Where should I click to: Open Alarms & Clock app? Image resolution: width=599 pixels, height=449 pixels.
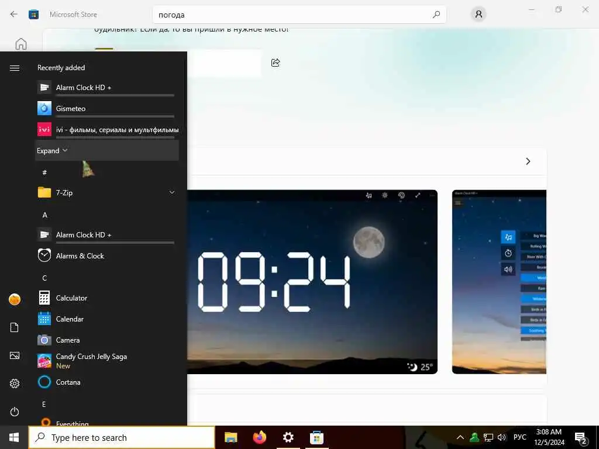(x=107, y=256)
